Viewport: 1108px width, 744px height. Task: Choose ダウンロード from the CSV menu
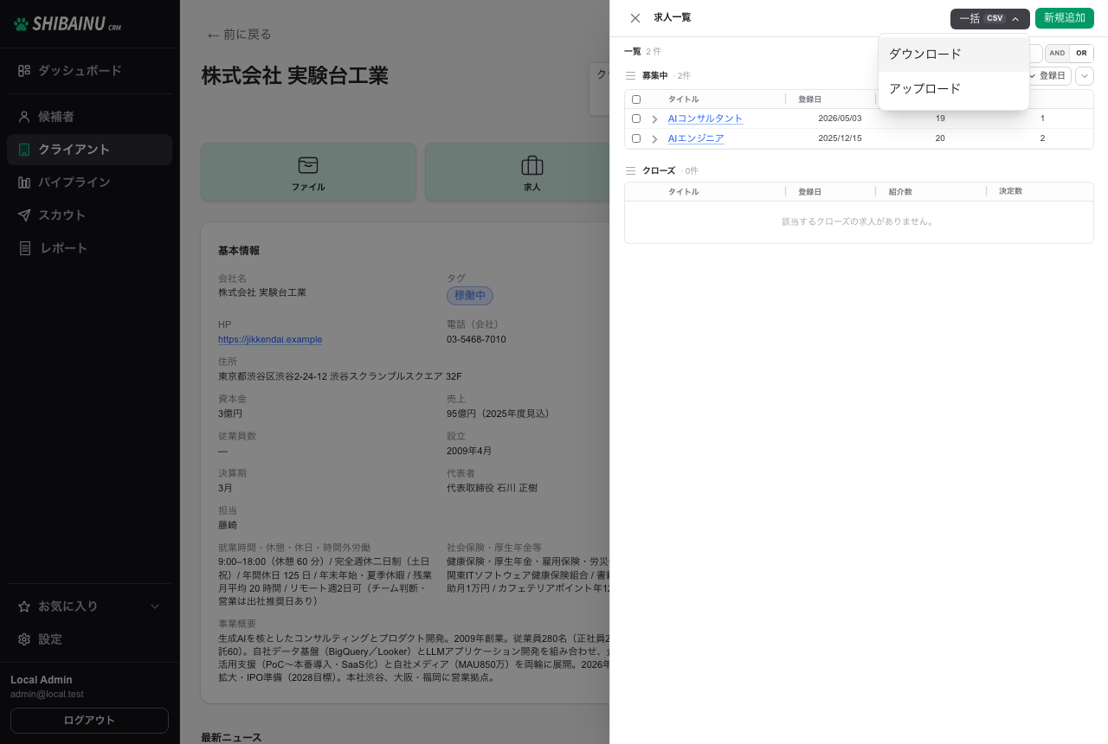click(x=953, y=54)
